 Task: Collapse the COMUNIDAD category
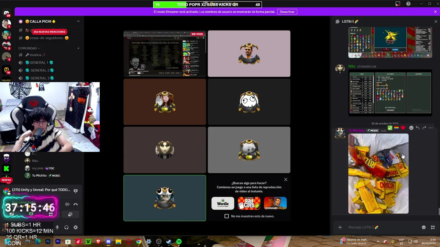pyautogui.click(x=29, y=48)
